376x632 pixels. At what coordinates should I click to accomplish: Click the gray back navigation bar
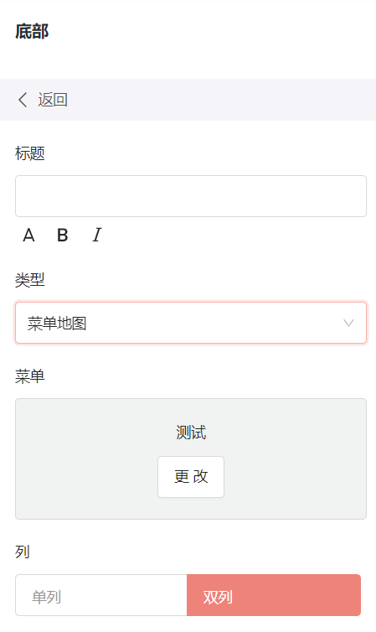pyautogui.click(x=188, y=100)
